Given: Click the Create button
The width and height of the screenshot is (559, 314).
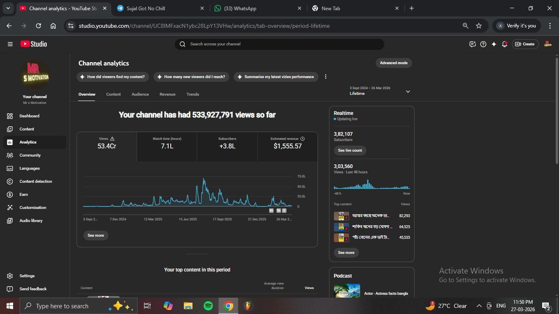Looking at the screenshot, I should (x=525, y=44).
